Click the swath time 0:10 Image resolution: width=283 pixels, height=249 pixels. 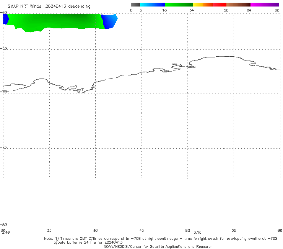pyautogui.click(x=197, y=233)
